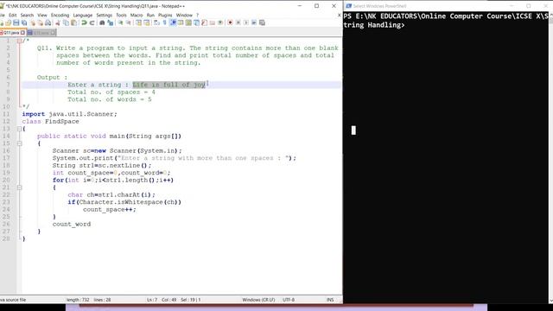Collapse the comment block fold at line 1
553x311 pixels.
[x=19, y=41]
